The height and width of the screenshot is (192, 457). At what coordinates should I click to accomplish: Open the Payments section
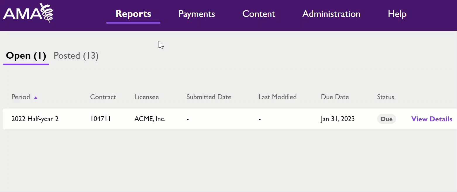click(x=196, y=14)
